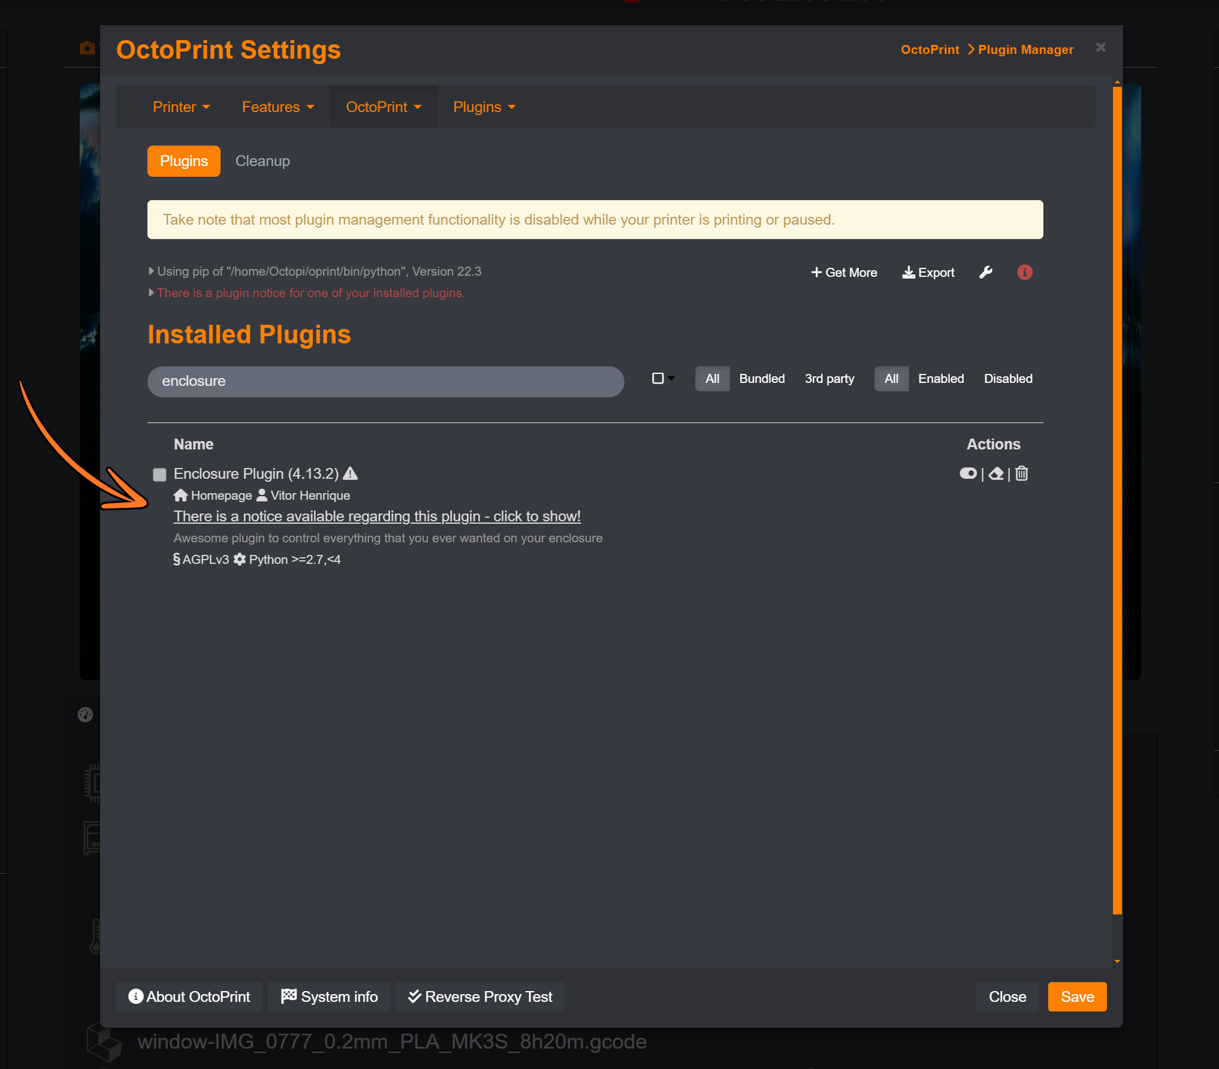Screen dimensions: 1219x1069
Task: Click Get More plugins
Action: (844, 273)
